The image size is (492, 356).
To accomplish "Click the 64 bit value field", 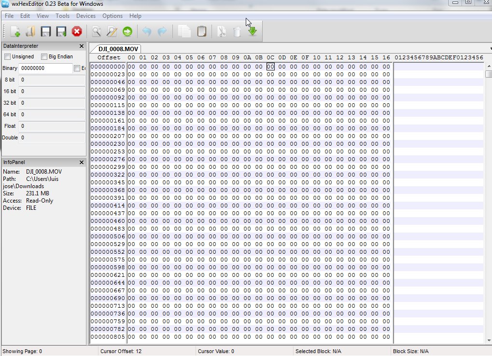I will click(52, 114).
